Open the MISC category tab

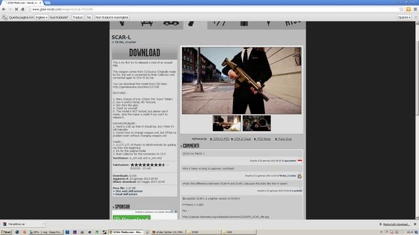click(x=293, y=23)
